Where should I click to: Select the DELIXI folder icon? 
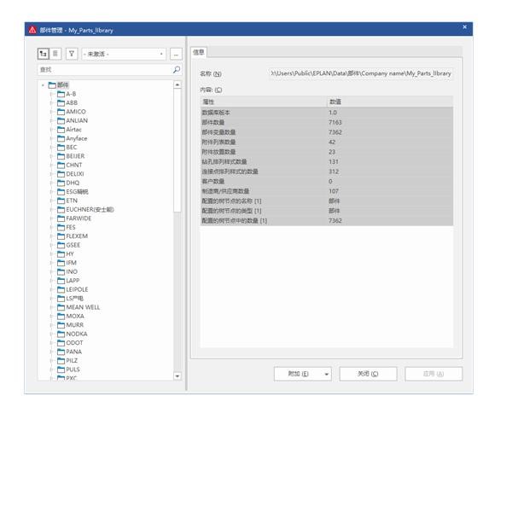[x=61, y=174]
